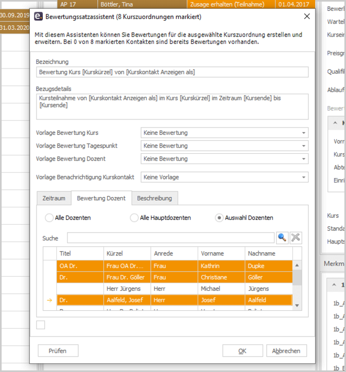Click the 31.03.2020 date cell behind the dialog
This screenshot has width=346, height=372.
[x=15, y=27]
